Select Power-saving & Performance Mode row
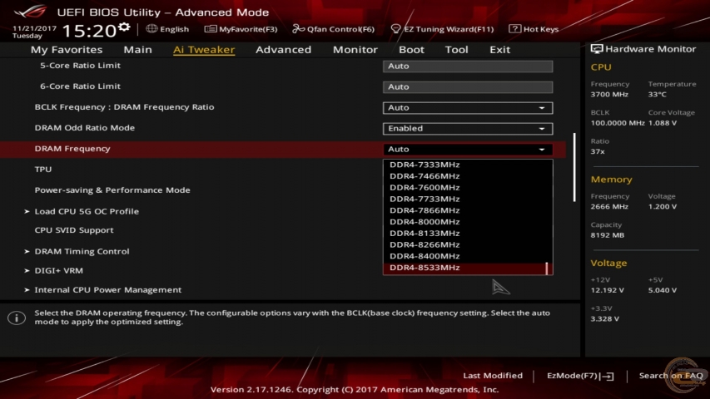 (x=112, y=190)
